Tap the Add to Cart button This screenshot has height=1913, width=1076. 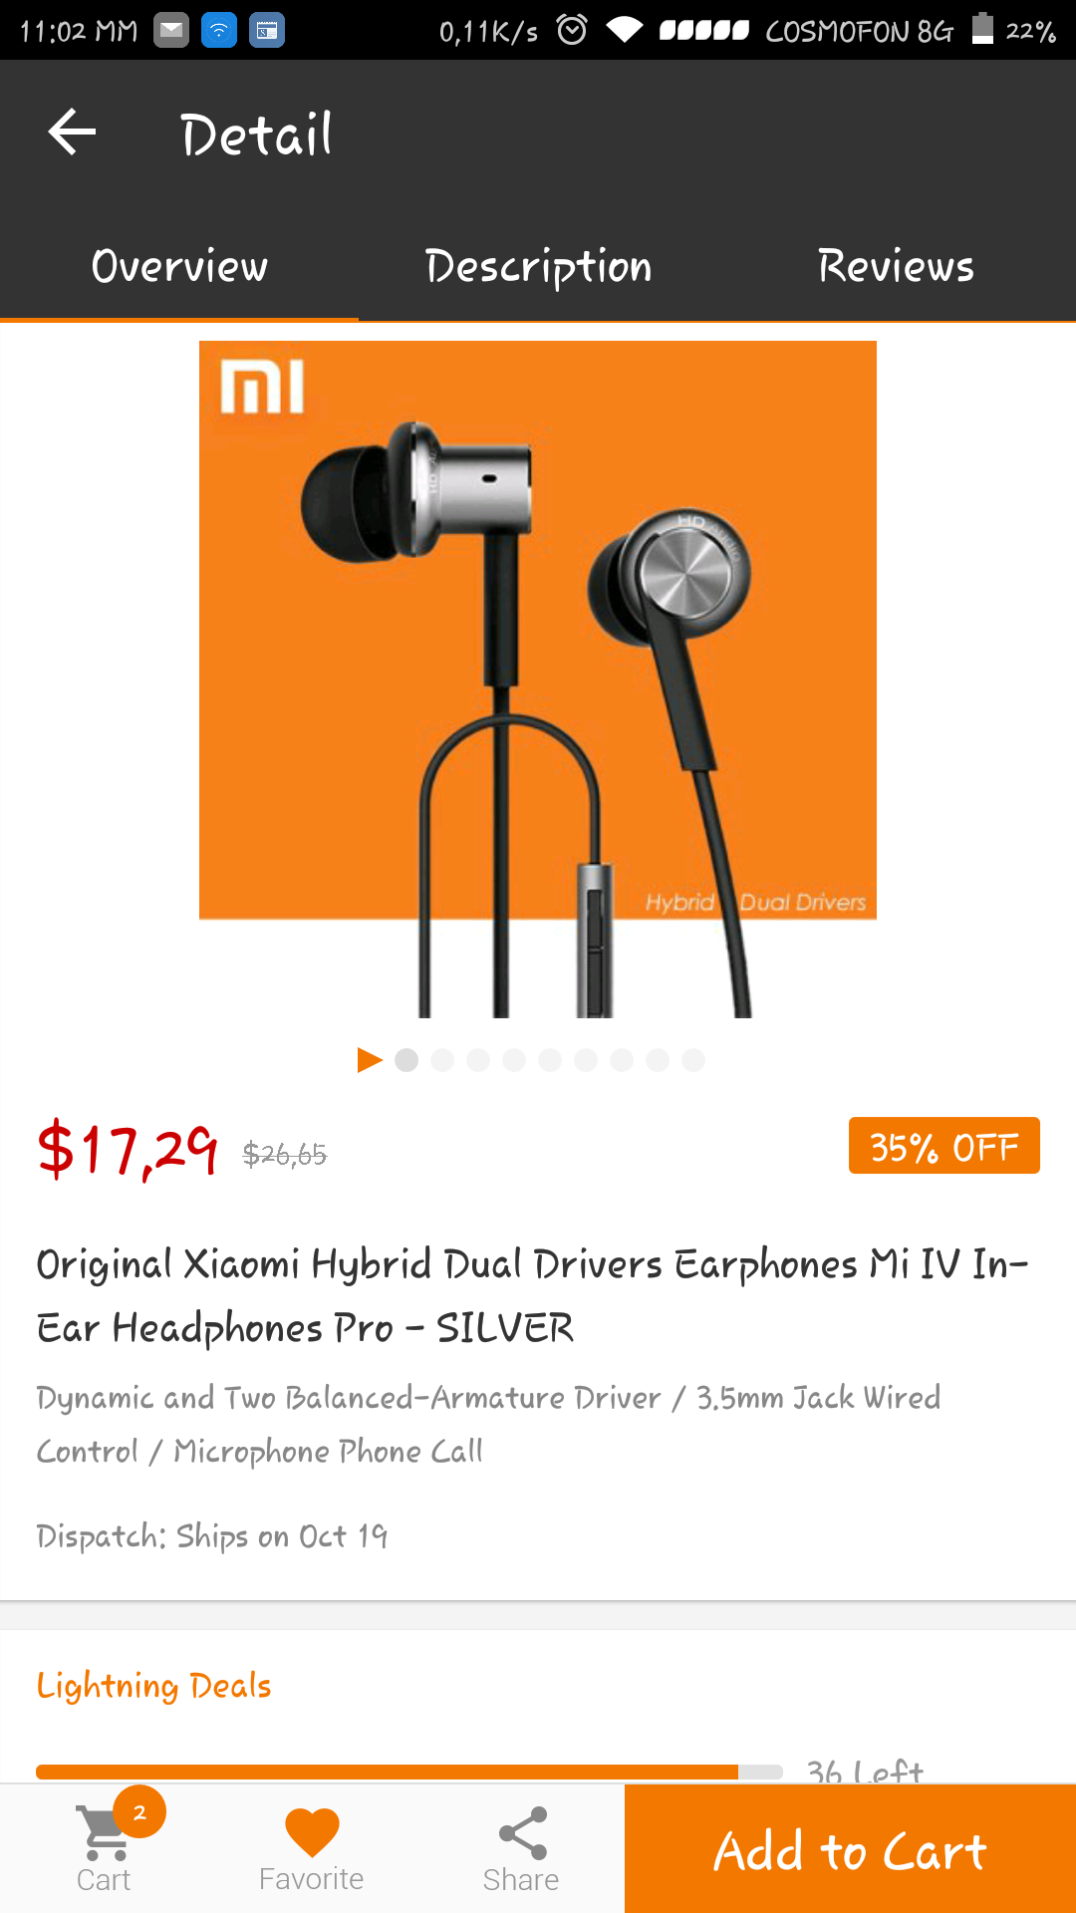pos(850,1849)
